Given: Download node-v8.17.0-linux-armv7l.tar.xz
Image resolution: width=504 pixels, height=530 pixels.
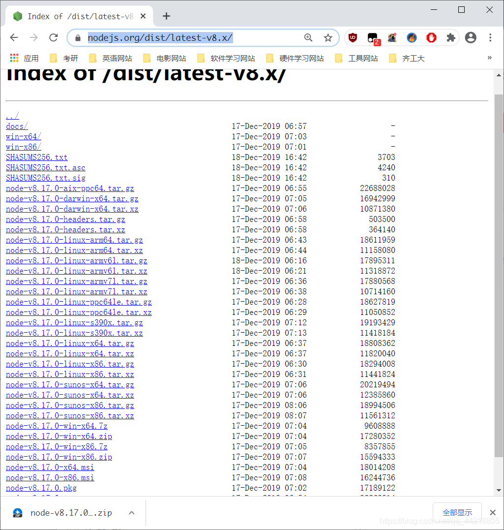Looking at the screenshot, I should 77,291.
